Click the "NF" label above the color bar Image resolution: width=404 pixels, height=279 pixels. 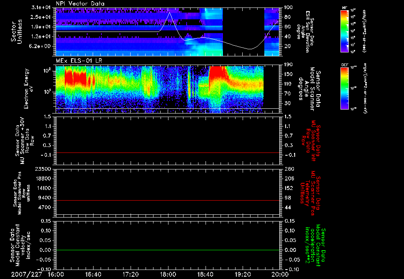pyautogui.click(x=344, y=8)
